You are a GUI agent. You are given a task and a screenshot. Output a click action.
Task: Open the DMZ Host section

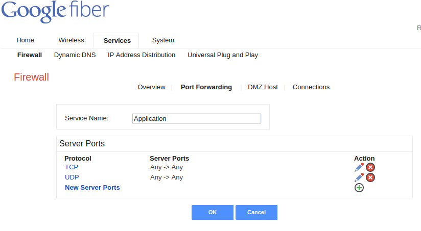point(263,87)
